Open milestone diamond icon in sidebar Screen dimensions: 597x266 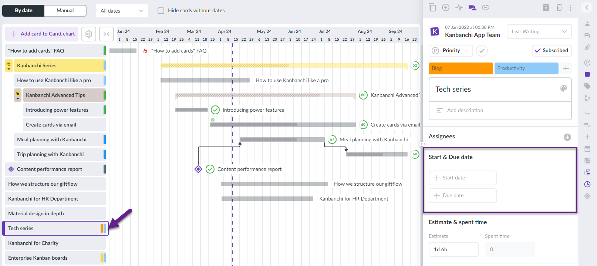tap(587, 196)
